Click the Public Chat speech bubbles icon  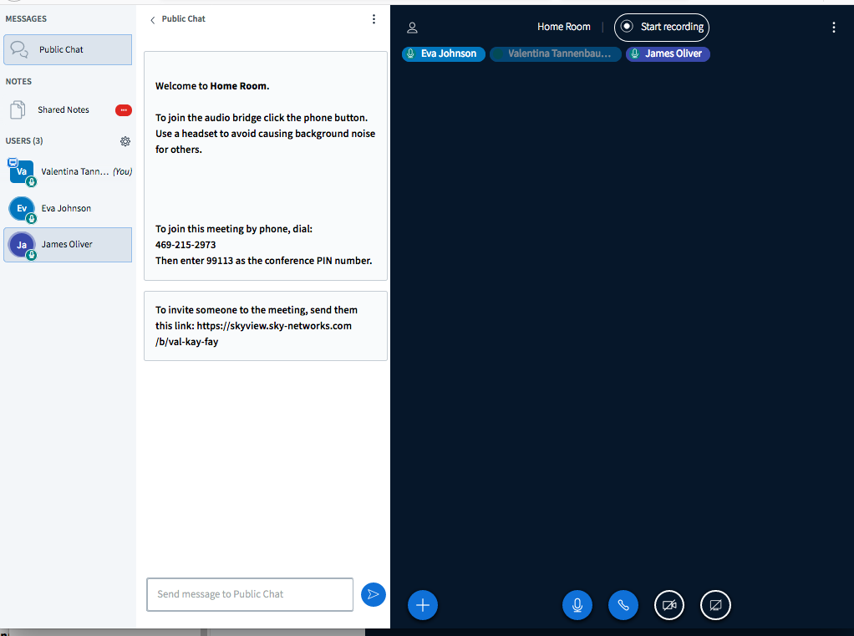click(x=19, y=49)
